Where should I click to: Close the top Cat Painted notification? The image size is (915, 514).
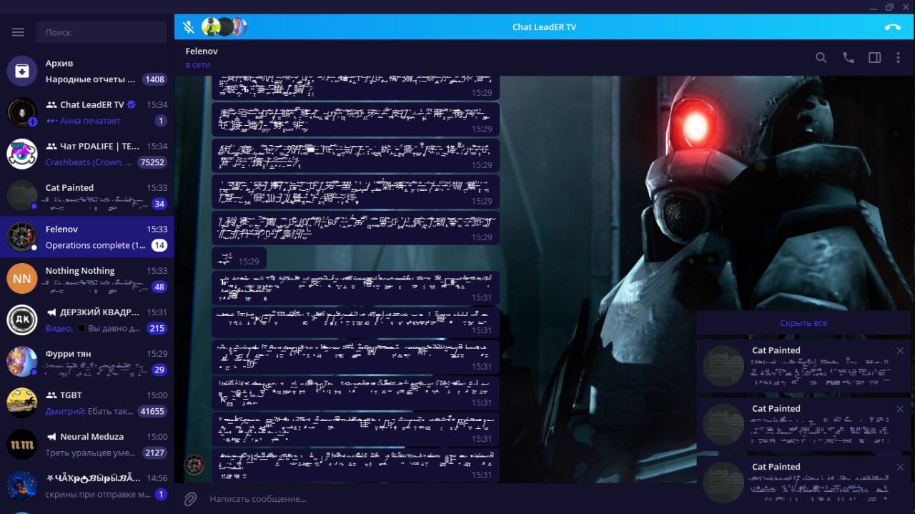(x=900, y=350)
